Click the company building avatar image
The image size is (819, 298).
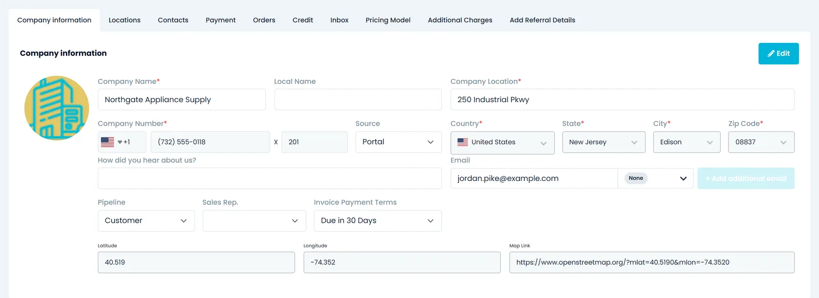click(x=57, y=108)
